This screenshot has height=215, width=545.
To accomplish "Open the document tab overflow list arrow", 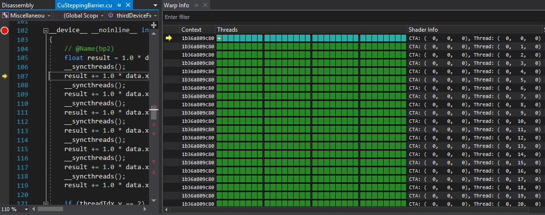I will 155,5.
